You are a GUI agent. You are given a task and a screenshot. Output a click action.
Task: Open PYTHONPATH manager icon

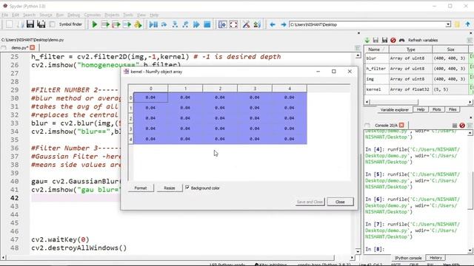[x=257, y=24]
